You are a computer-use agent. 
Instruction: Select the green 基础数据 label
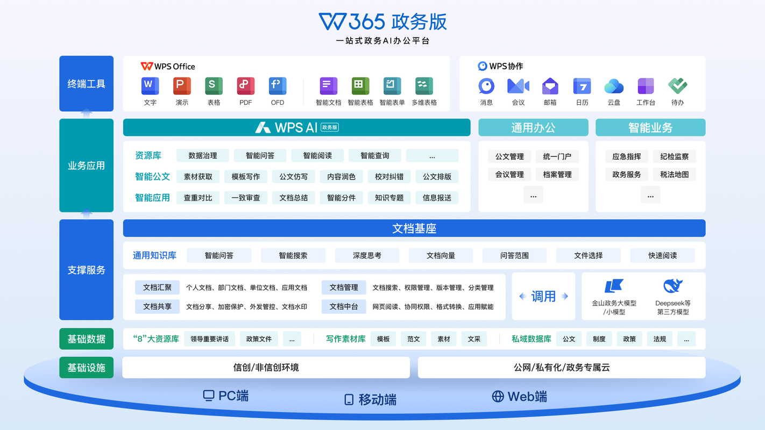click(87, 339)
